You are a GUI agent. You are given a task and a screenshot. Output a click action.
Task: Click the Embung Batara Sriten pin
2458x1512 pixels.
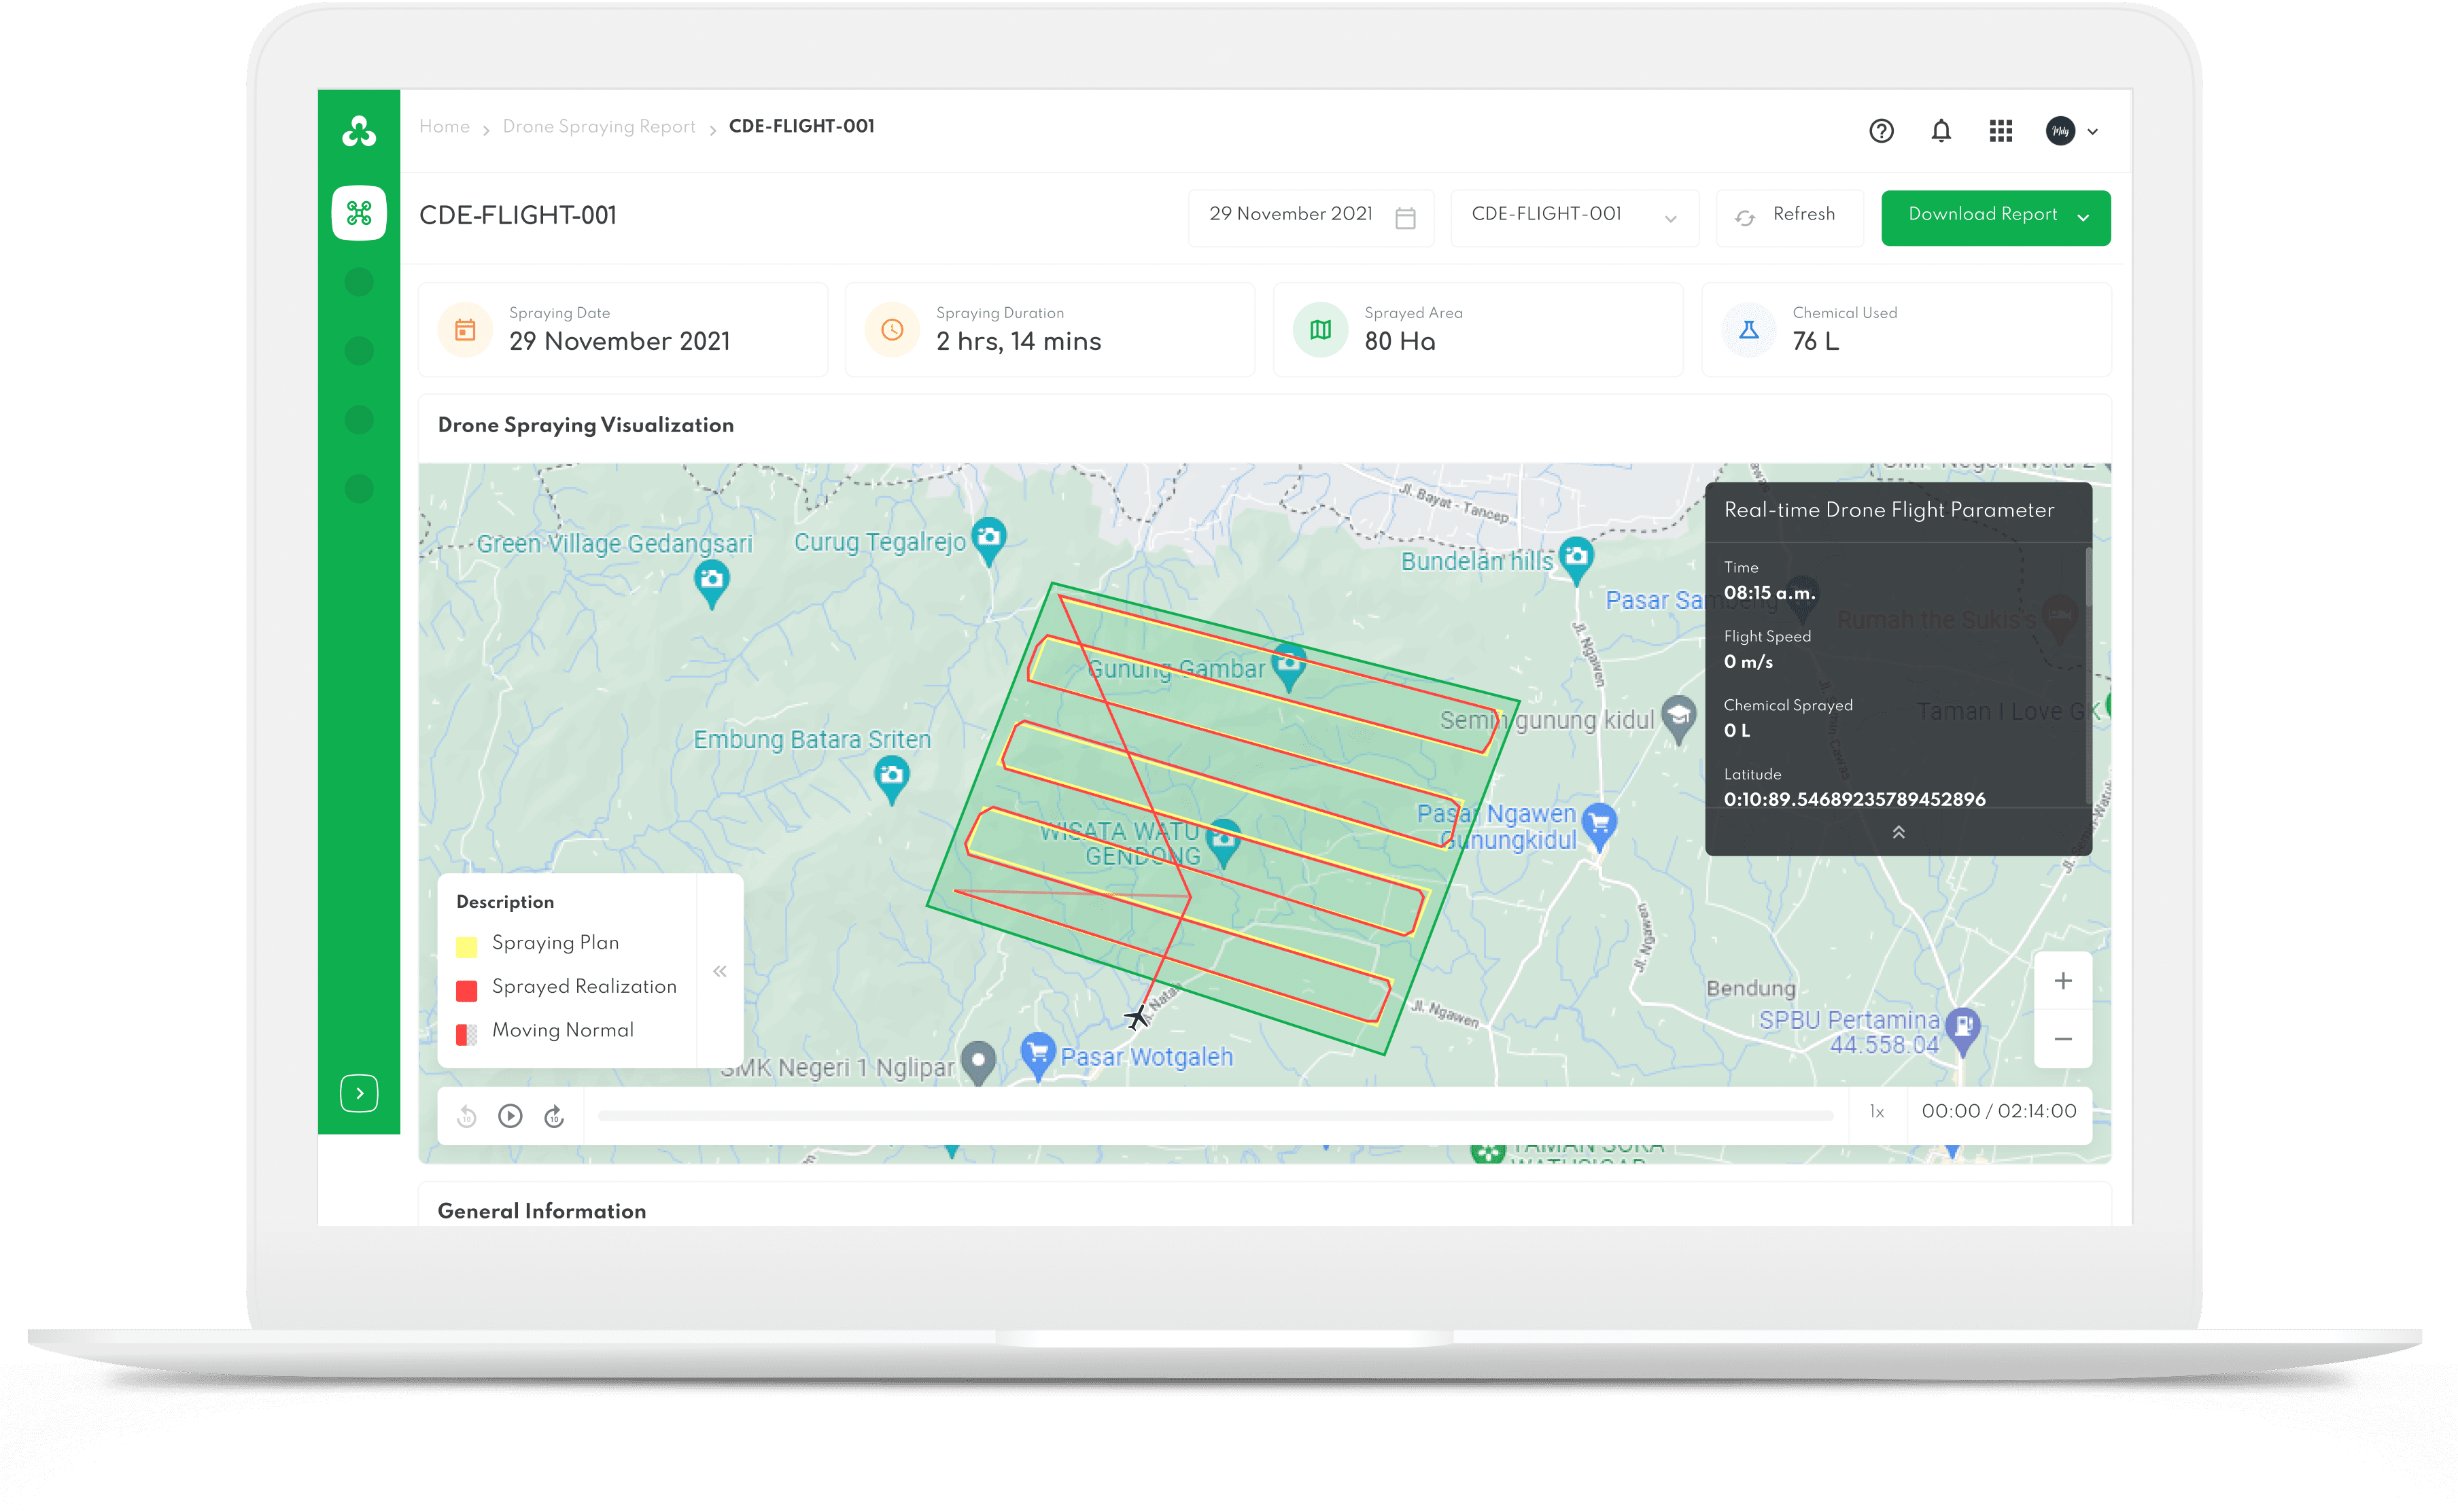892,780
